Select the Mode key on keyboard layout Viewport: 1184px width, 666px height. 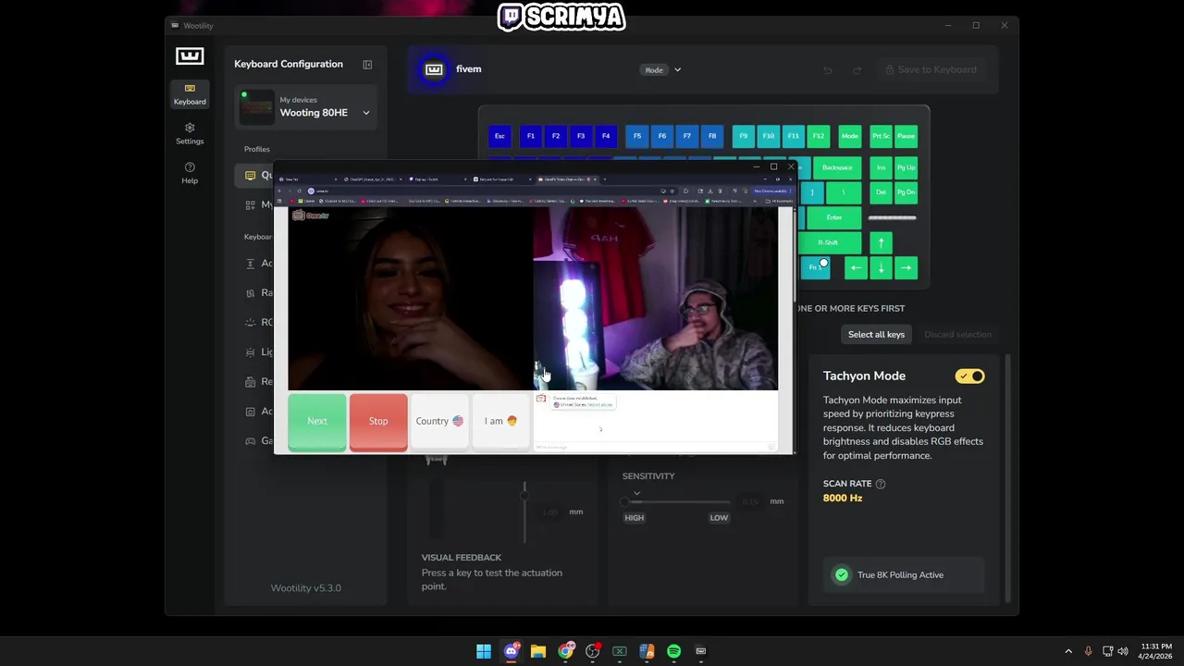coord(850,136)
